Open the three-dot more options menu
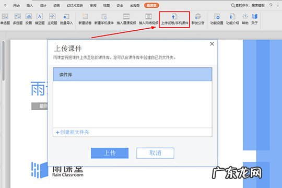This screenshot has height=188, width=282. point(278,5)
